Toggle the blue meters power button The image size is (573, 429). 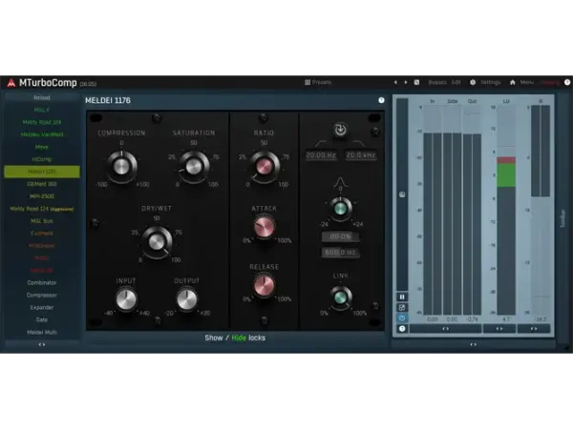click(402, 318)
